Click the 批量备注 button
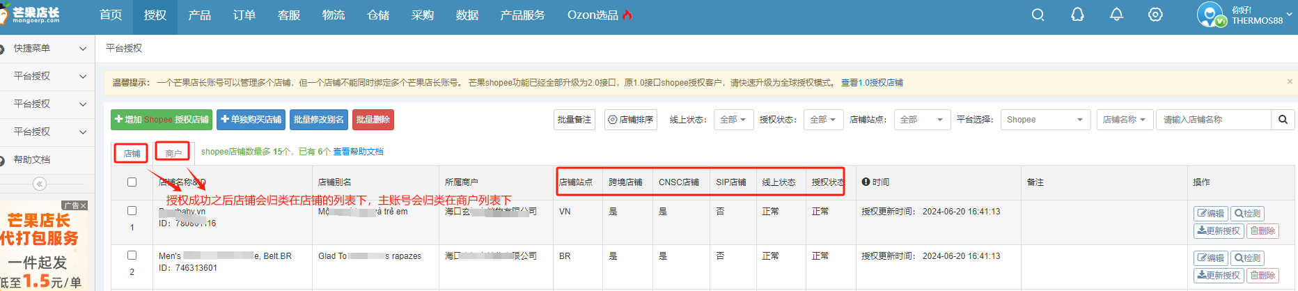 point(574,120)
